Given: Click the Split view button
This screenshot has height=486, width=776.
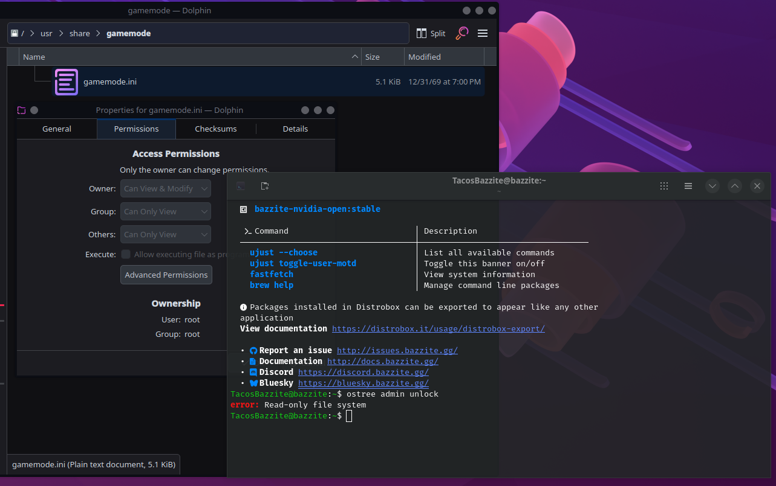Looking at the screenshot, I should [x=431, y=33].
